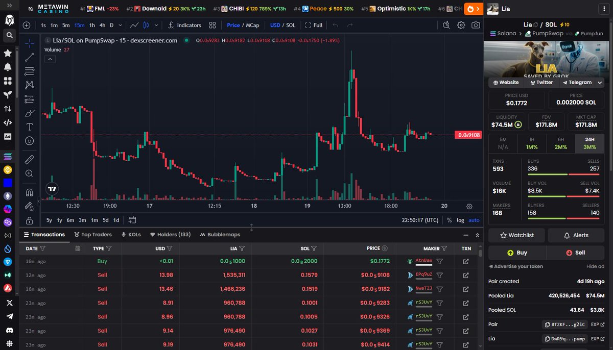Viewport: 613px width, 350px height.
Task: Select the 5m timeframe
Action: (x=66, y=25)
